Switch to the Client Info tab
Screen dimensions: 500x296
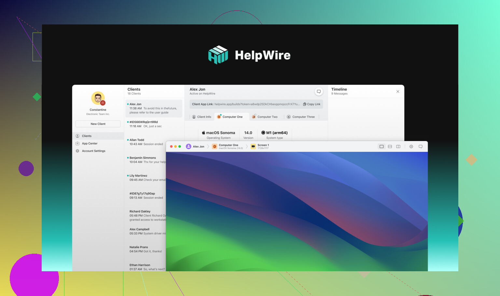(x=201, y=117)
